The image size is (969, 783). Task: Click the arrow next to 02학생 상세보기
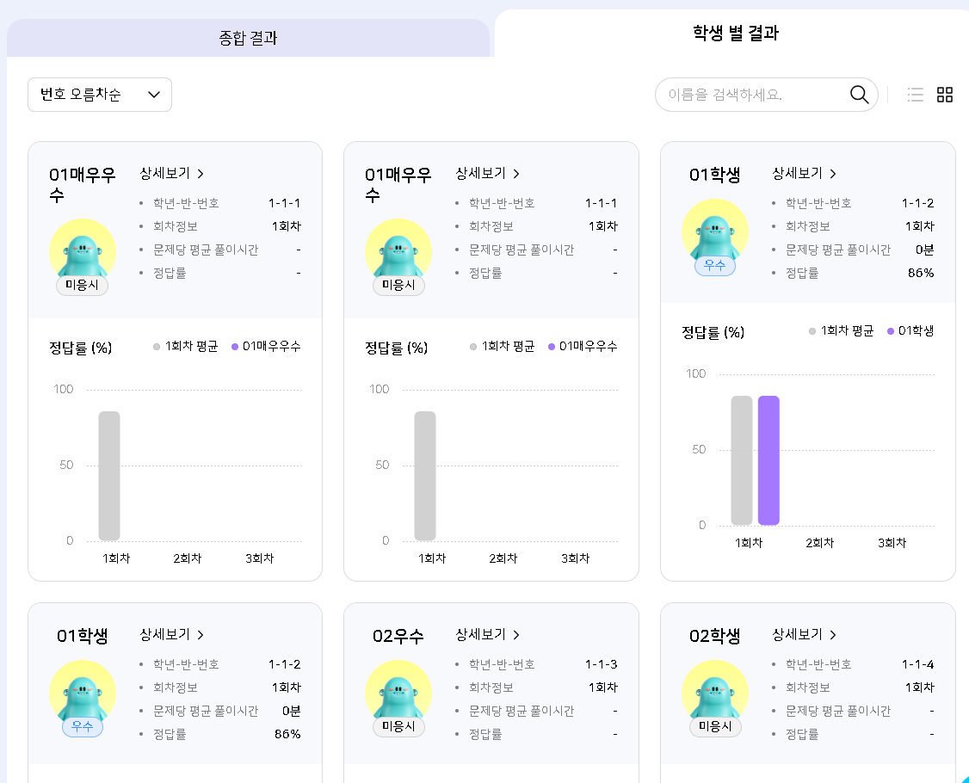pyautogui.click(x=832, y=635)
